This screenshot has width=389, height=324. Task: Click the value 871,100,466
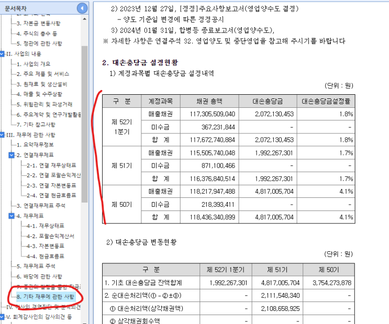click(x=218, y=166)
